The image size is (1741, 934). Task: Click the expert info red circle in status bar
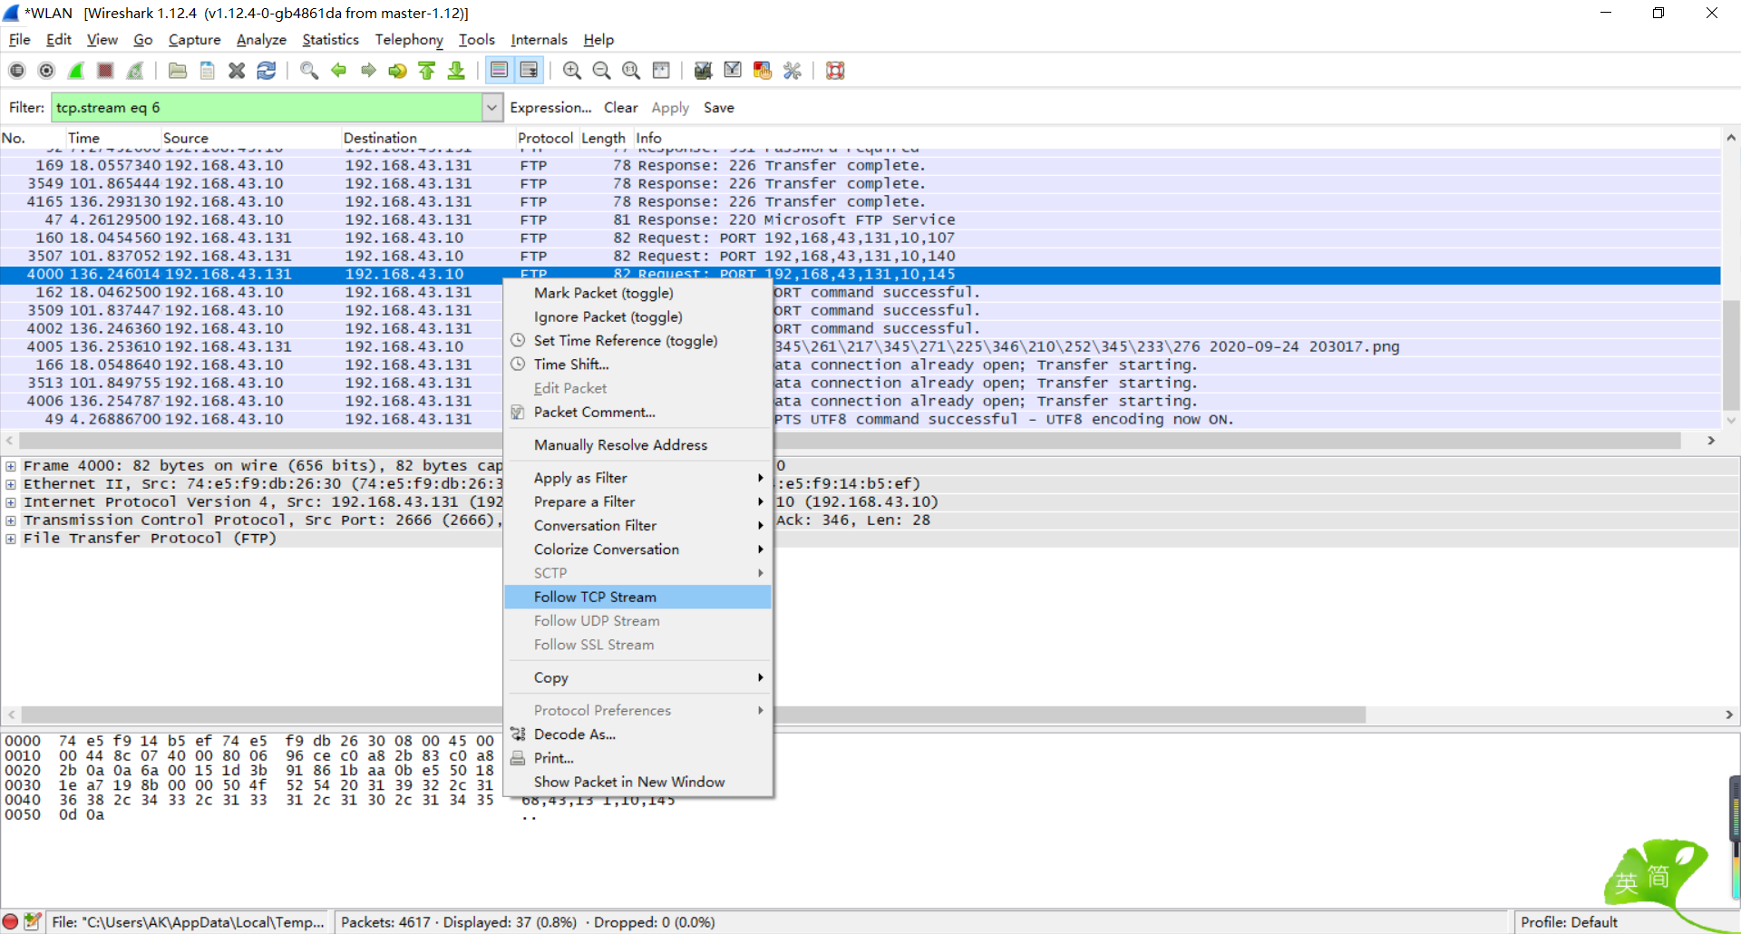click(x=11, y=921)
